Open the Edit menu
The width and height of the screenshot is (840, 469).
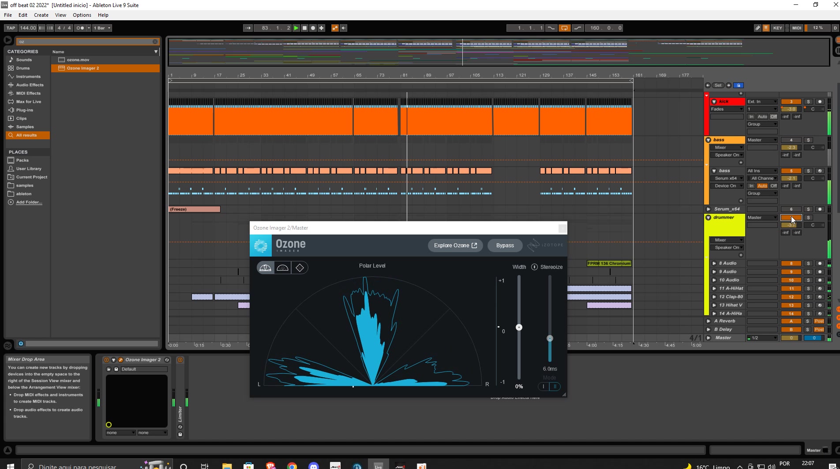click(23, 15)
